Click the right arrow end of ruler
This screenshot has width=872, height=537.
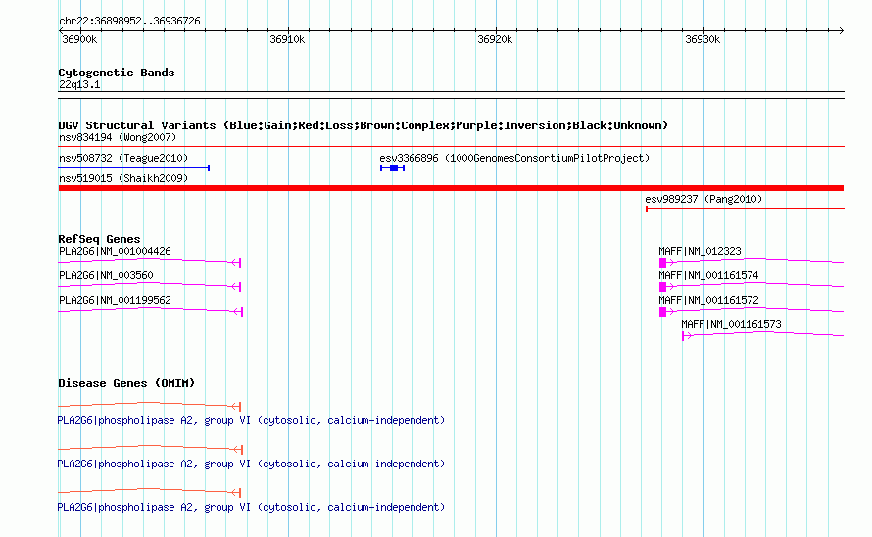[x=841, y=31]
